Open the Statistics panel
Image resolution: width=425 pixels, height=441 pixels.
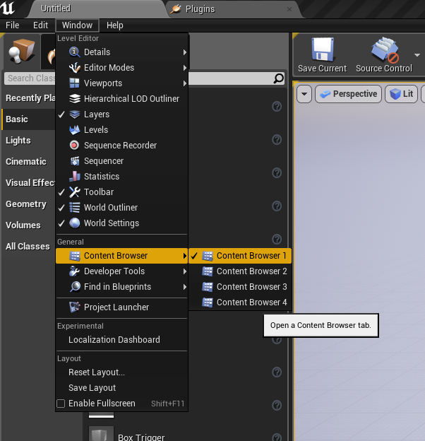121,177
